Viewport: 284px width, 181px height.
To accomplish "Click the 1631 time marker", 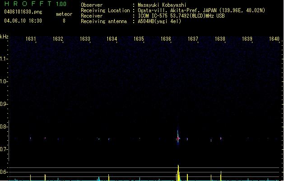I will coord(31,39).
